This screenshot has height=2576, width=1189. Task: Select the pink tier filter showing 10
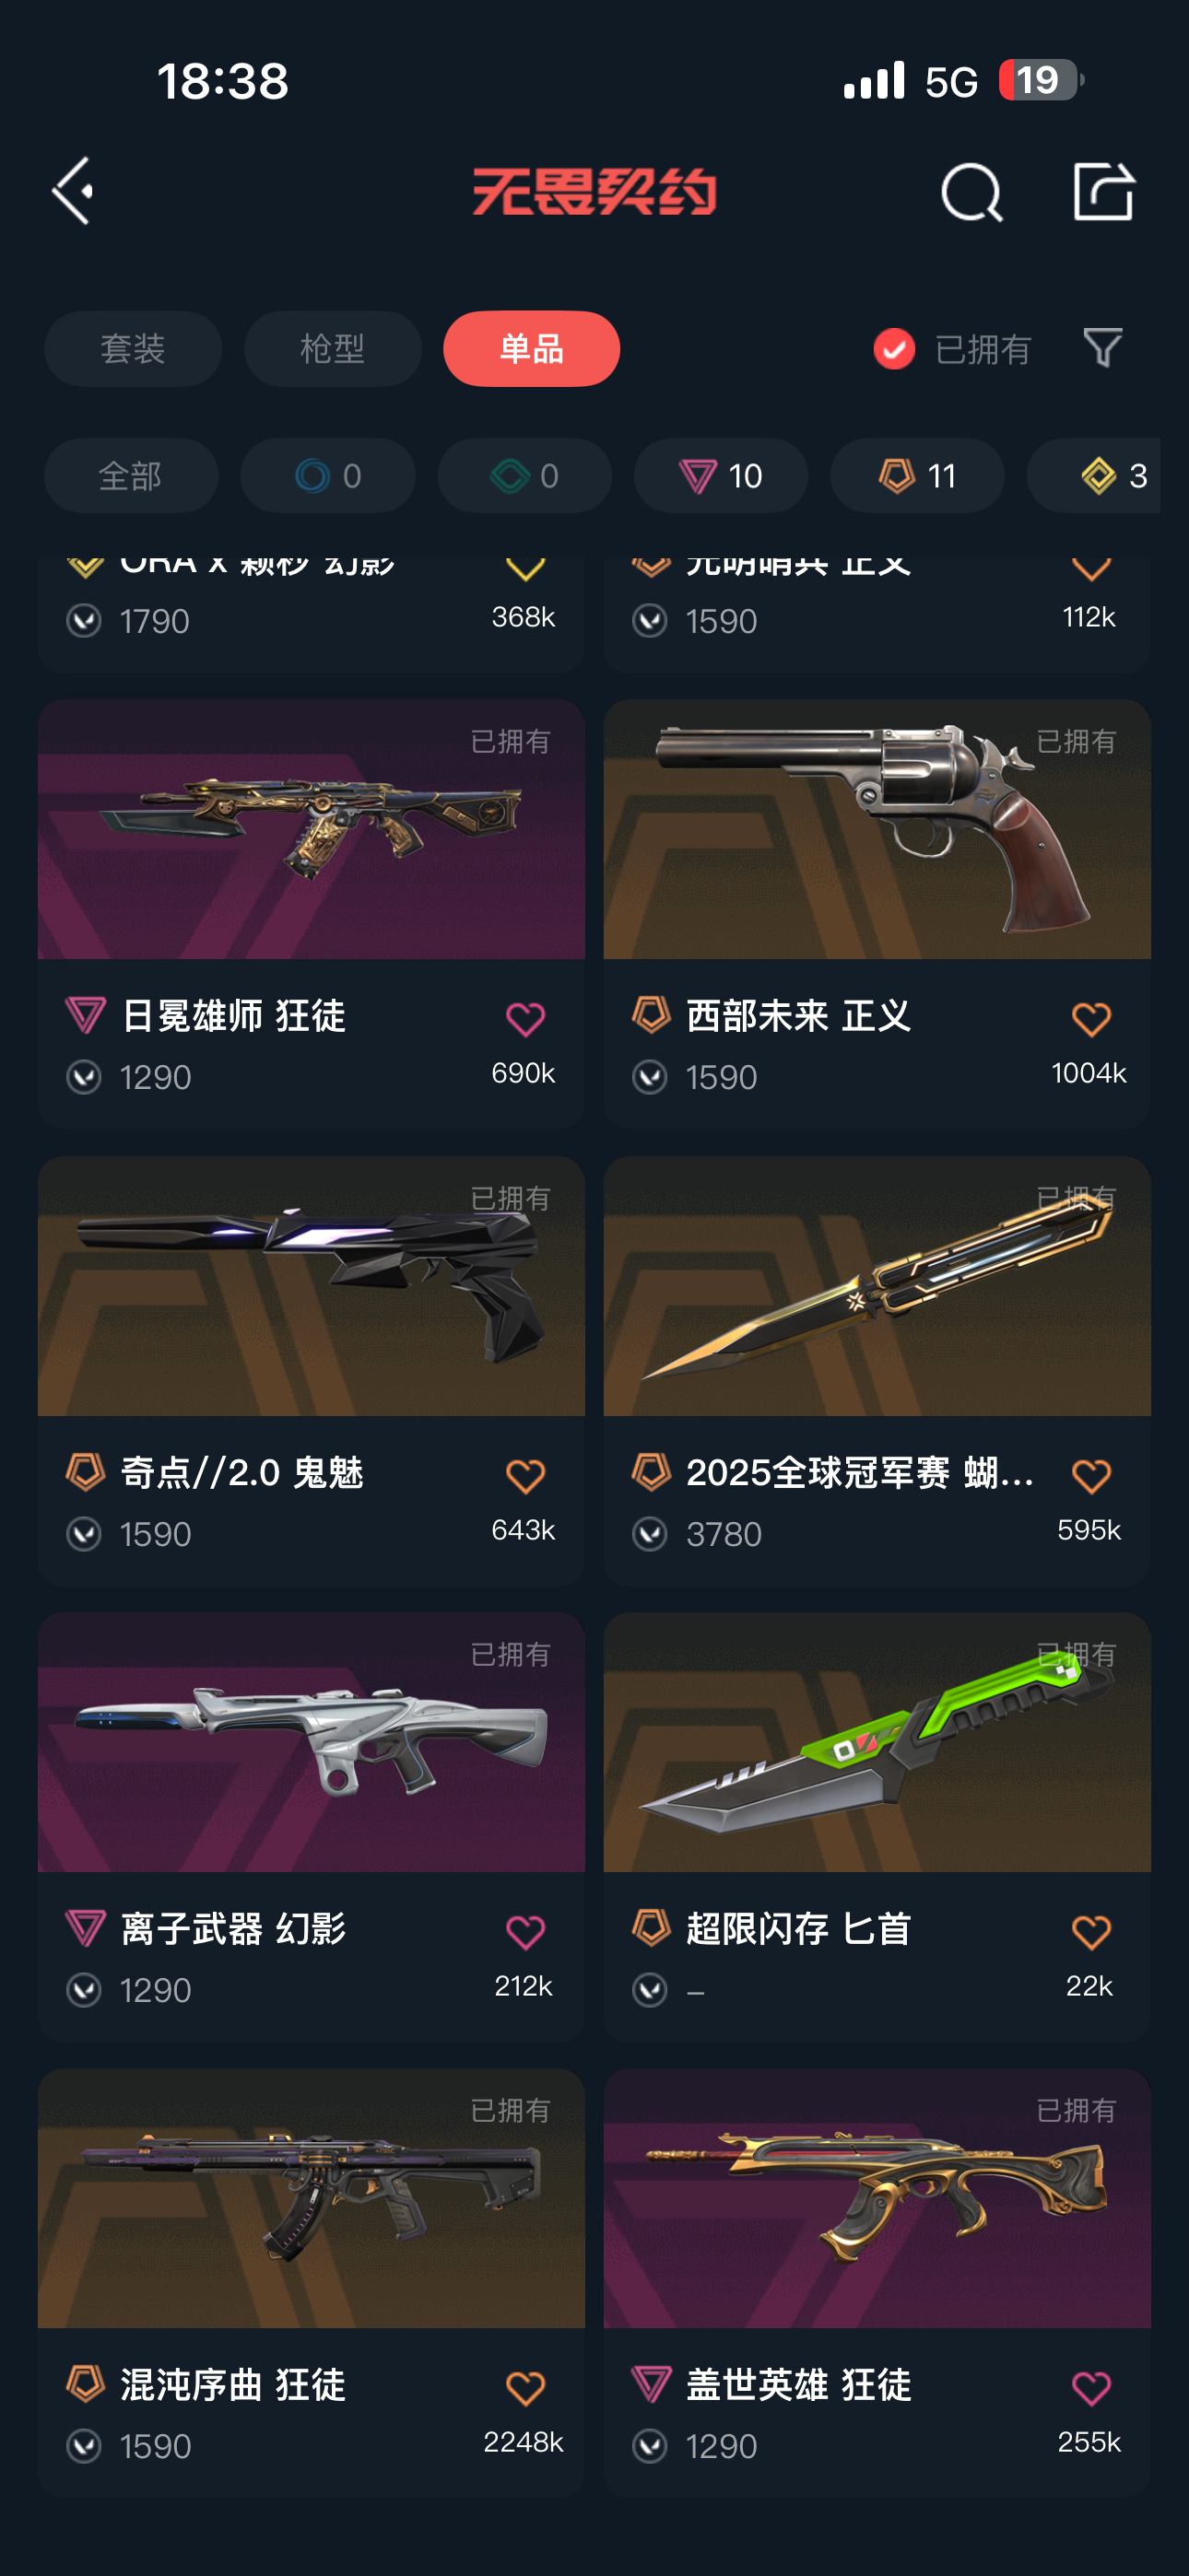(721, 475)
